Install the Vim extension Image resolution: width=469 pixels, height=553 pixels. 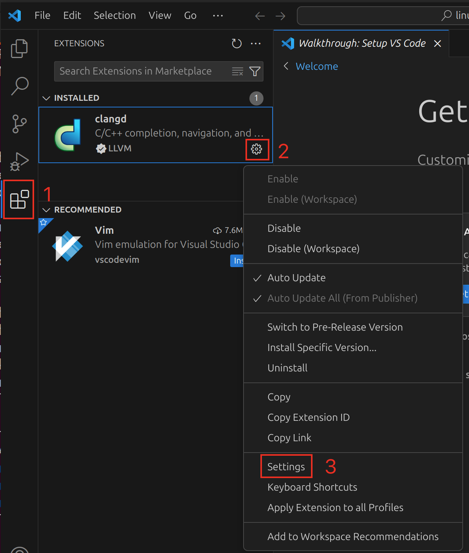(237, 261)
